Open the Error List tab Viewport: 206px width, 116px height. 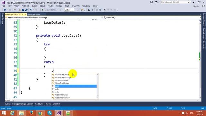pyautogui.click(x=57, y=104)
